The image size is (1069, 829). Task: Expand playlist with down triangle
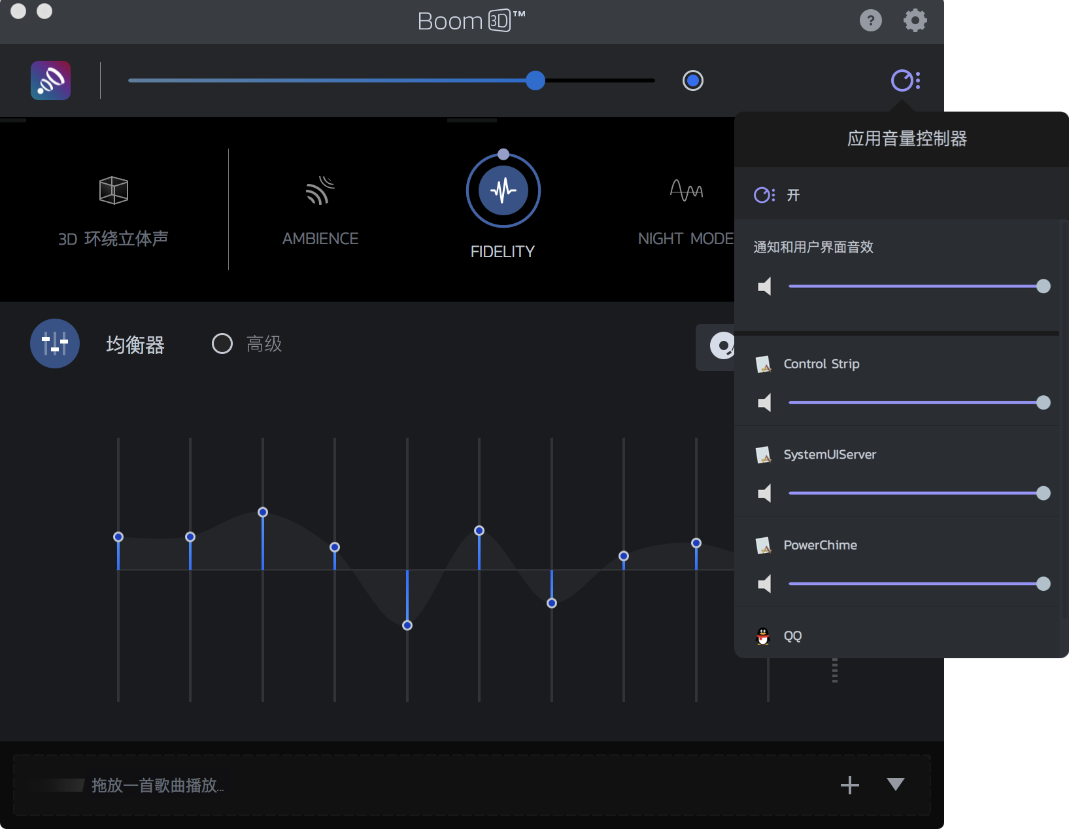896,784
